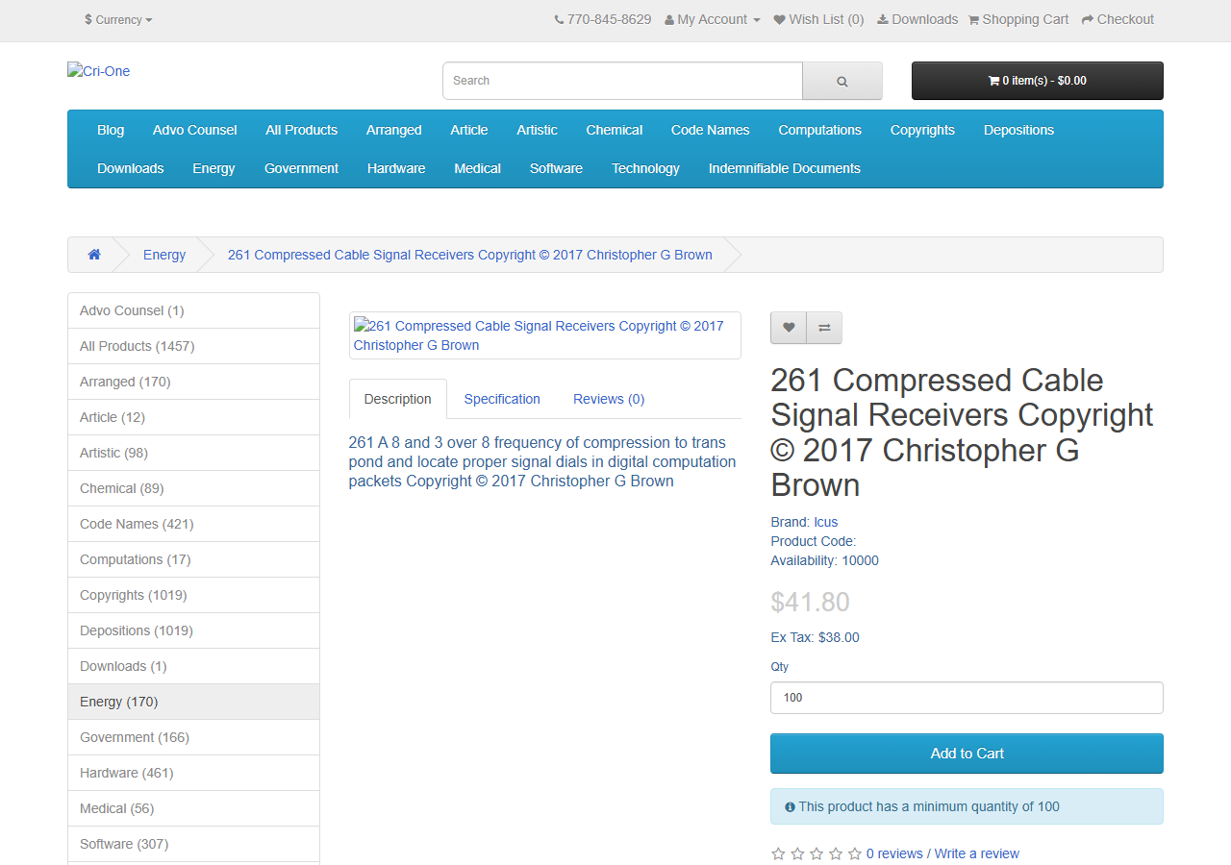Open Code Names in navigation bar
The height and width of the screenshot is (865, 1231).
click(x=711, y=130)
